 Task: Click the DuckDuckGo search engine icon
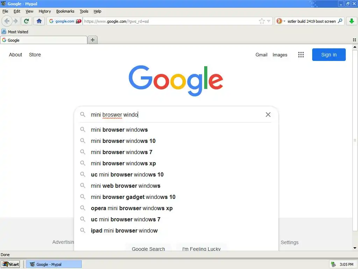coord(279,21)
